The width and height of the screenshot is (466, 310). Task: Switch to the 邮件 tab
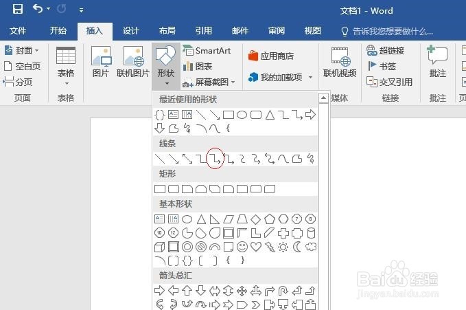pos(240,31)
